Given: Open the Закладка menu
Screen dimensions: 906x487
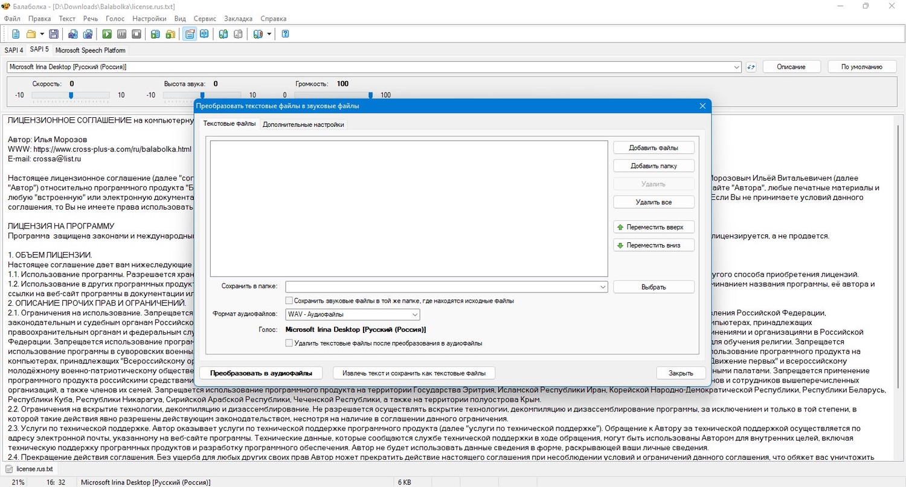Looking at the screenshot, I should click(x=238, y=19).
